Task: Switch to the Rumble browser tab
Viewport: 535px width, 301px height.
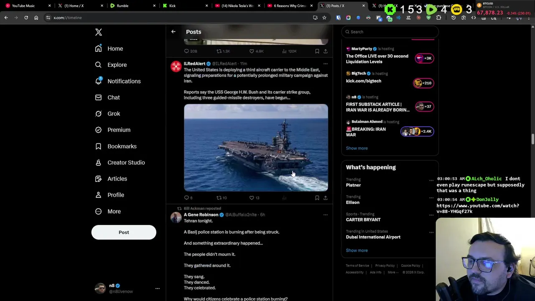Action: [132, 5]
